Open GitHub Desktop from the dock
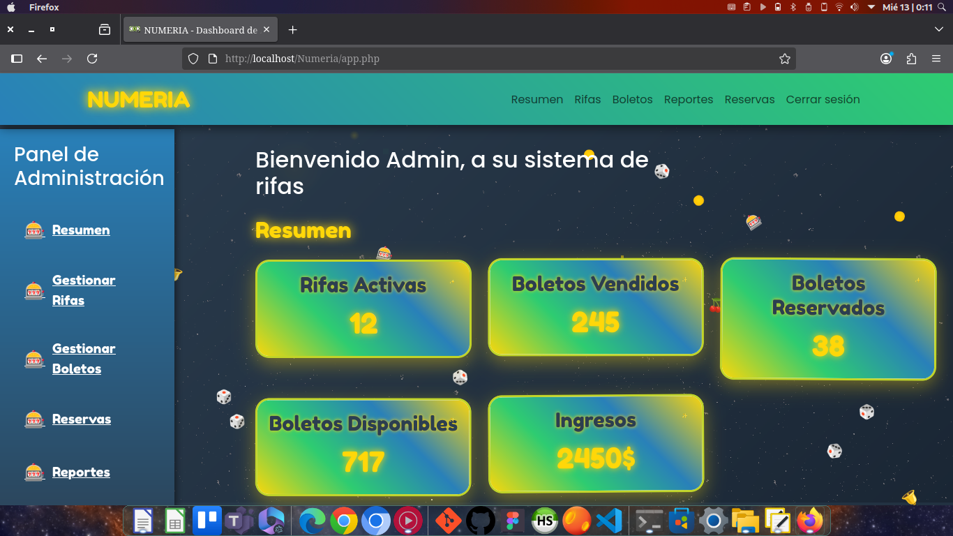This screenshot has height=536, width=953. [x=481, y=521]
